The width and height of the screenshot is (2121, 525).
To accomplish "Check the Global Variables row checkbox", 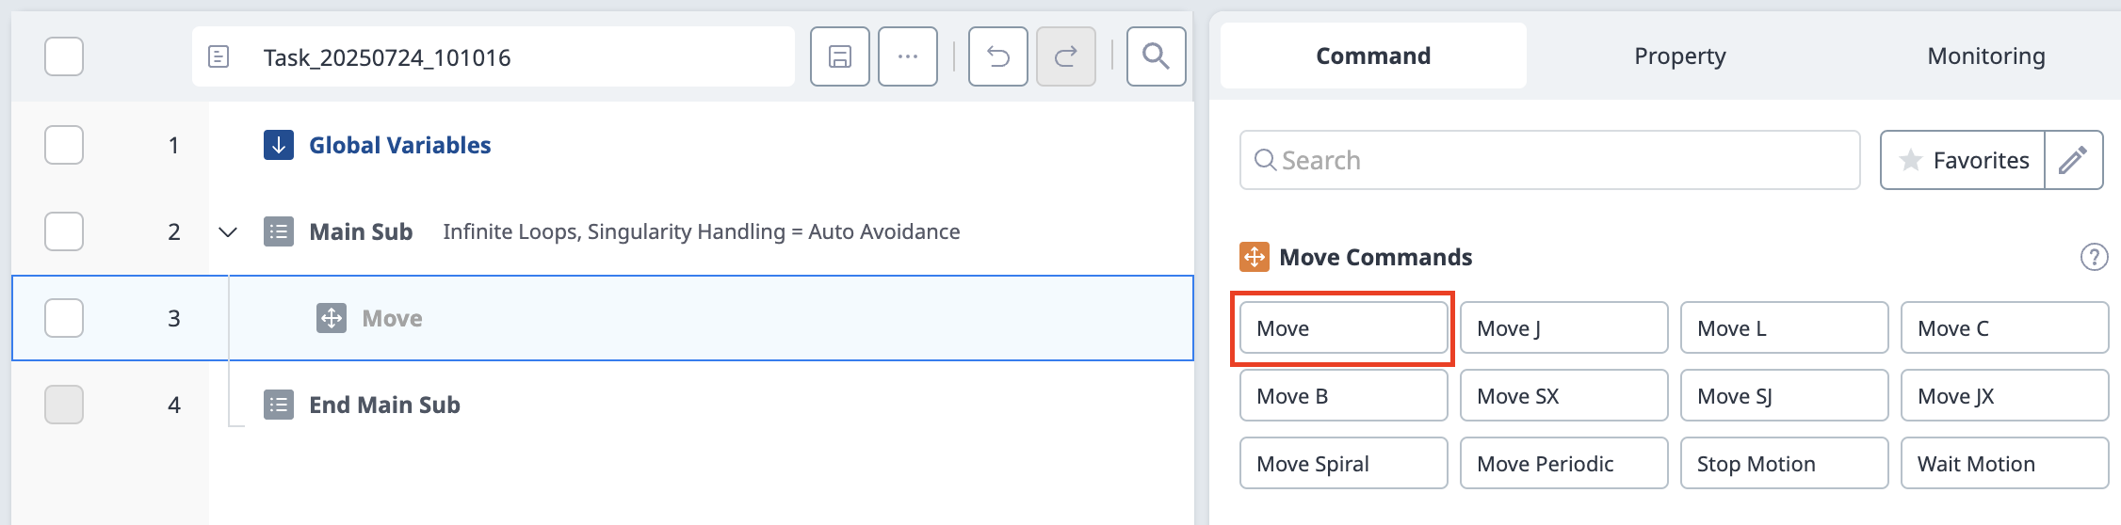I will 64,145.
